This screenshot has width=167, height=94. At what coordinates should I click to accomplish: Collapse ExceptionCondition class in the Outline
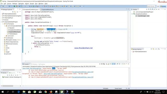pos(132,14)
